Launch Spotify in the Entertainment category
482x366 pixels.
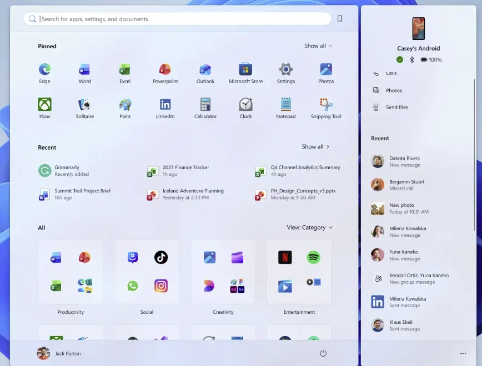pos(314,257)
